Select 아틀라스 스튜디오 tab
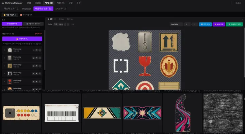Image resolution: width=245 pixels, height=134 pixels. [x=43, y=9]
